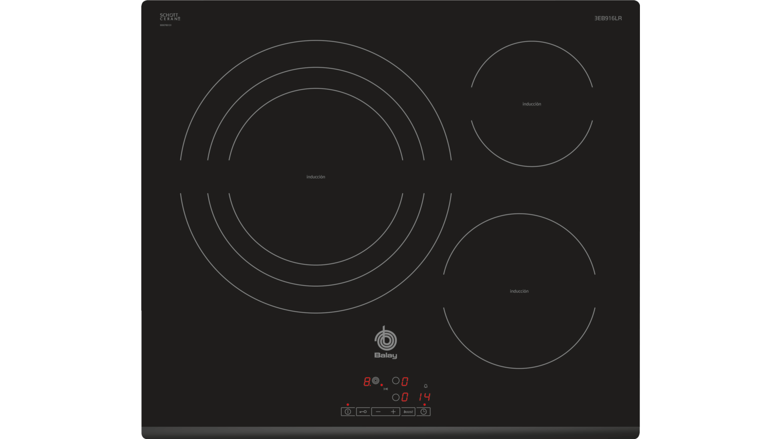Select the triple-ring zone indicator icon
The image size is (781, 439).
pos(375,380)
